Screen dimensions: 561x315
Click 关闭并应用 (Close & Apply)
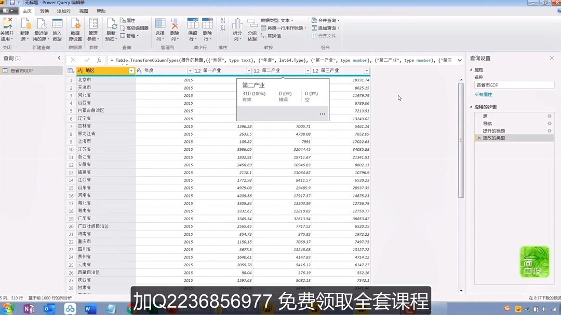click(7, 27)
